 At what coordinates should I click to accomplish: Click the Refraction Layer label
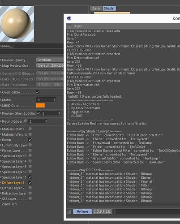[x=14, y=194]
